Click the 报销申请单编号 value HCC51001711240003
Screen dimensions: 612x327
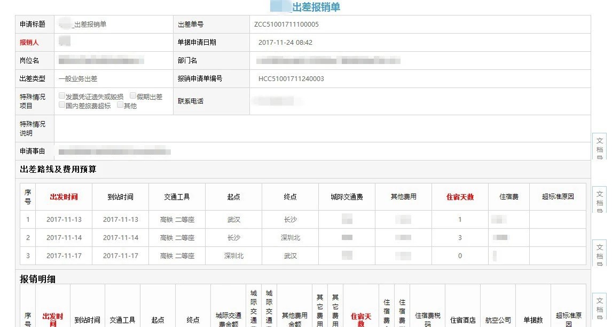point(291,79)
